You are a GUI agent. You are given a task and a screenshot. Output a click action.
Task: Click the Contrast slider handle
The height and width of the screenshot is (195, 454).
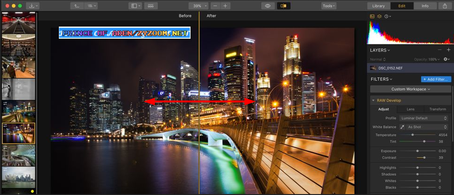pos(424,158)
